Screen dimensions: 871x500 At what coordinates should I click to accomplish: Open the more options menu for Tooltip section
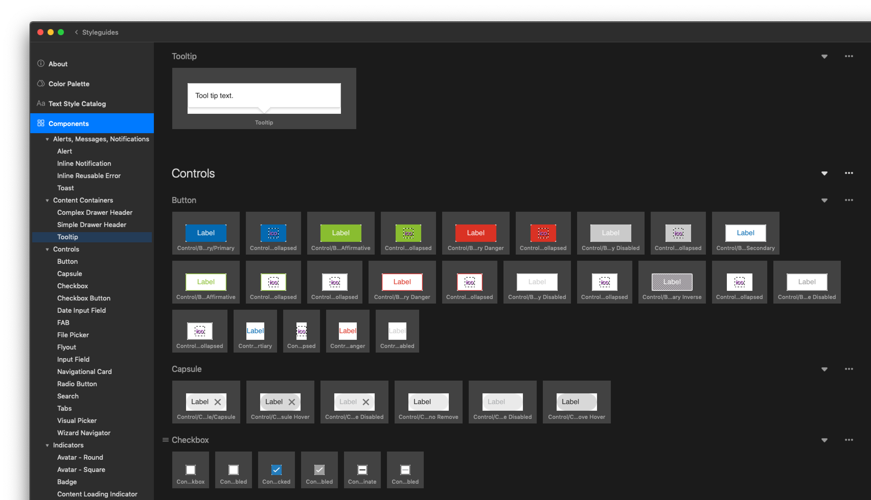click(849, 56)
